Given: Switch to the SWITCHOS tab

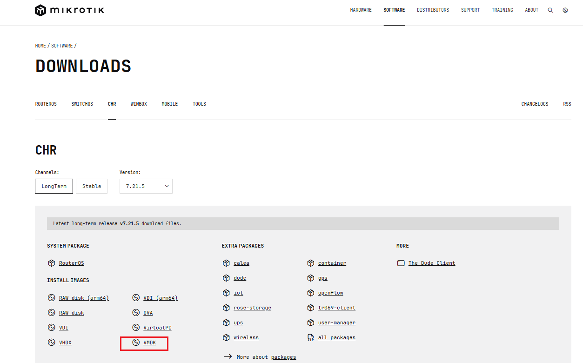Looking at the screenshot, I should (x=82, y=104).
